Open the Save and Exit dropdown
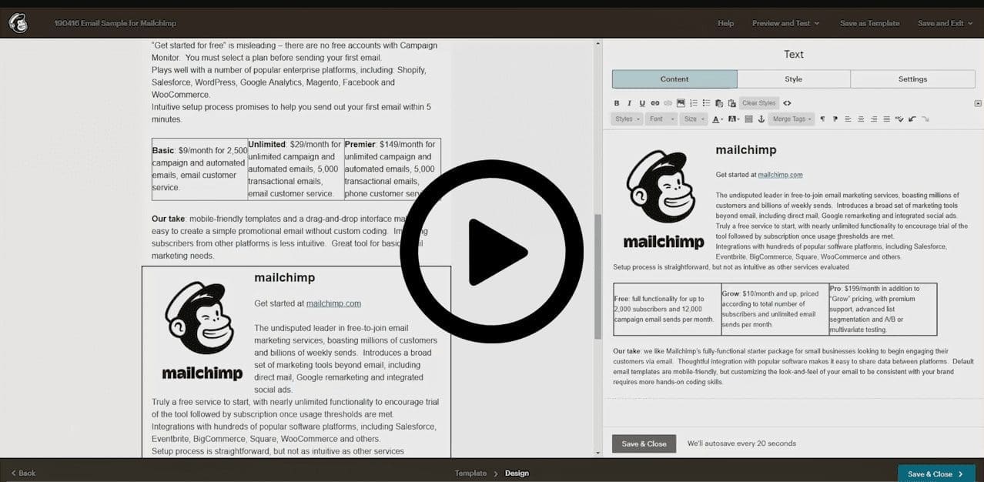 pyautogui.click(x=945, y=23)
